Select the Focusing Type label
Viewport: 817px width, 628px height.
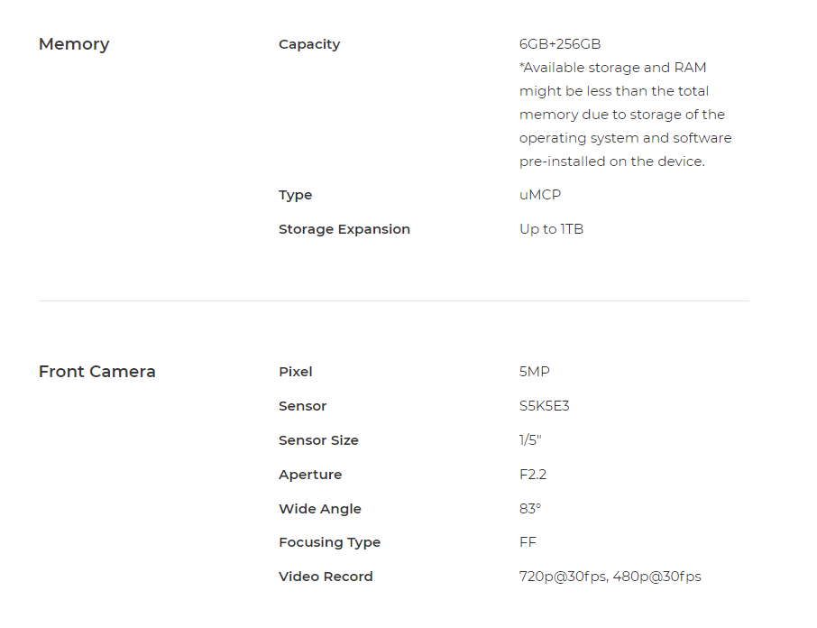pyautogui.click(x=329, y=542)
